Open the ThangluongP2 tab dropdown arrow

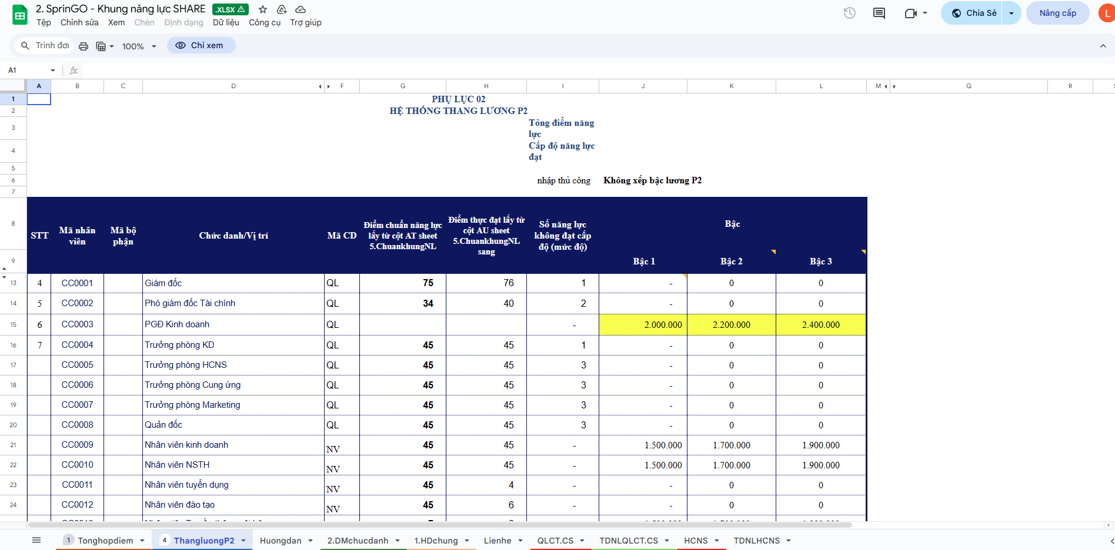pos(243,541)
